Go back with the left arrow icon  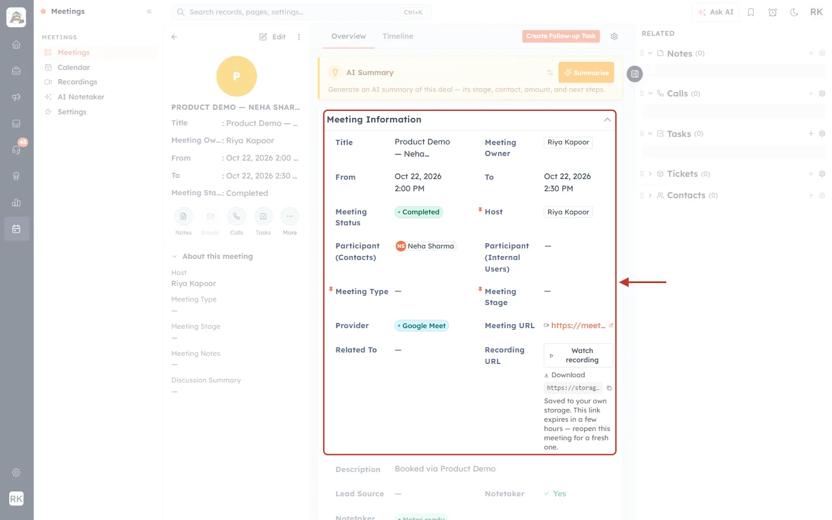174,36
